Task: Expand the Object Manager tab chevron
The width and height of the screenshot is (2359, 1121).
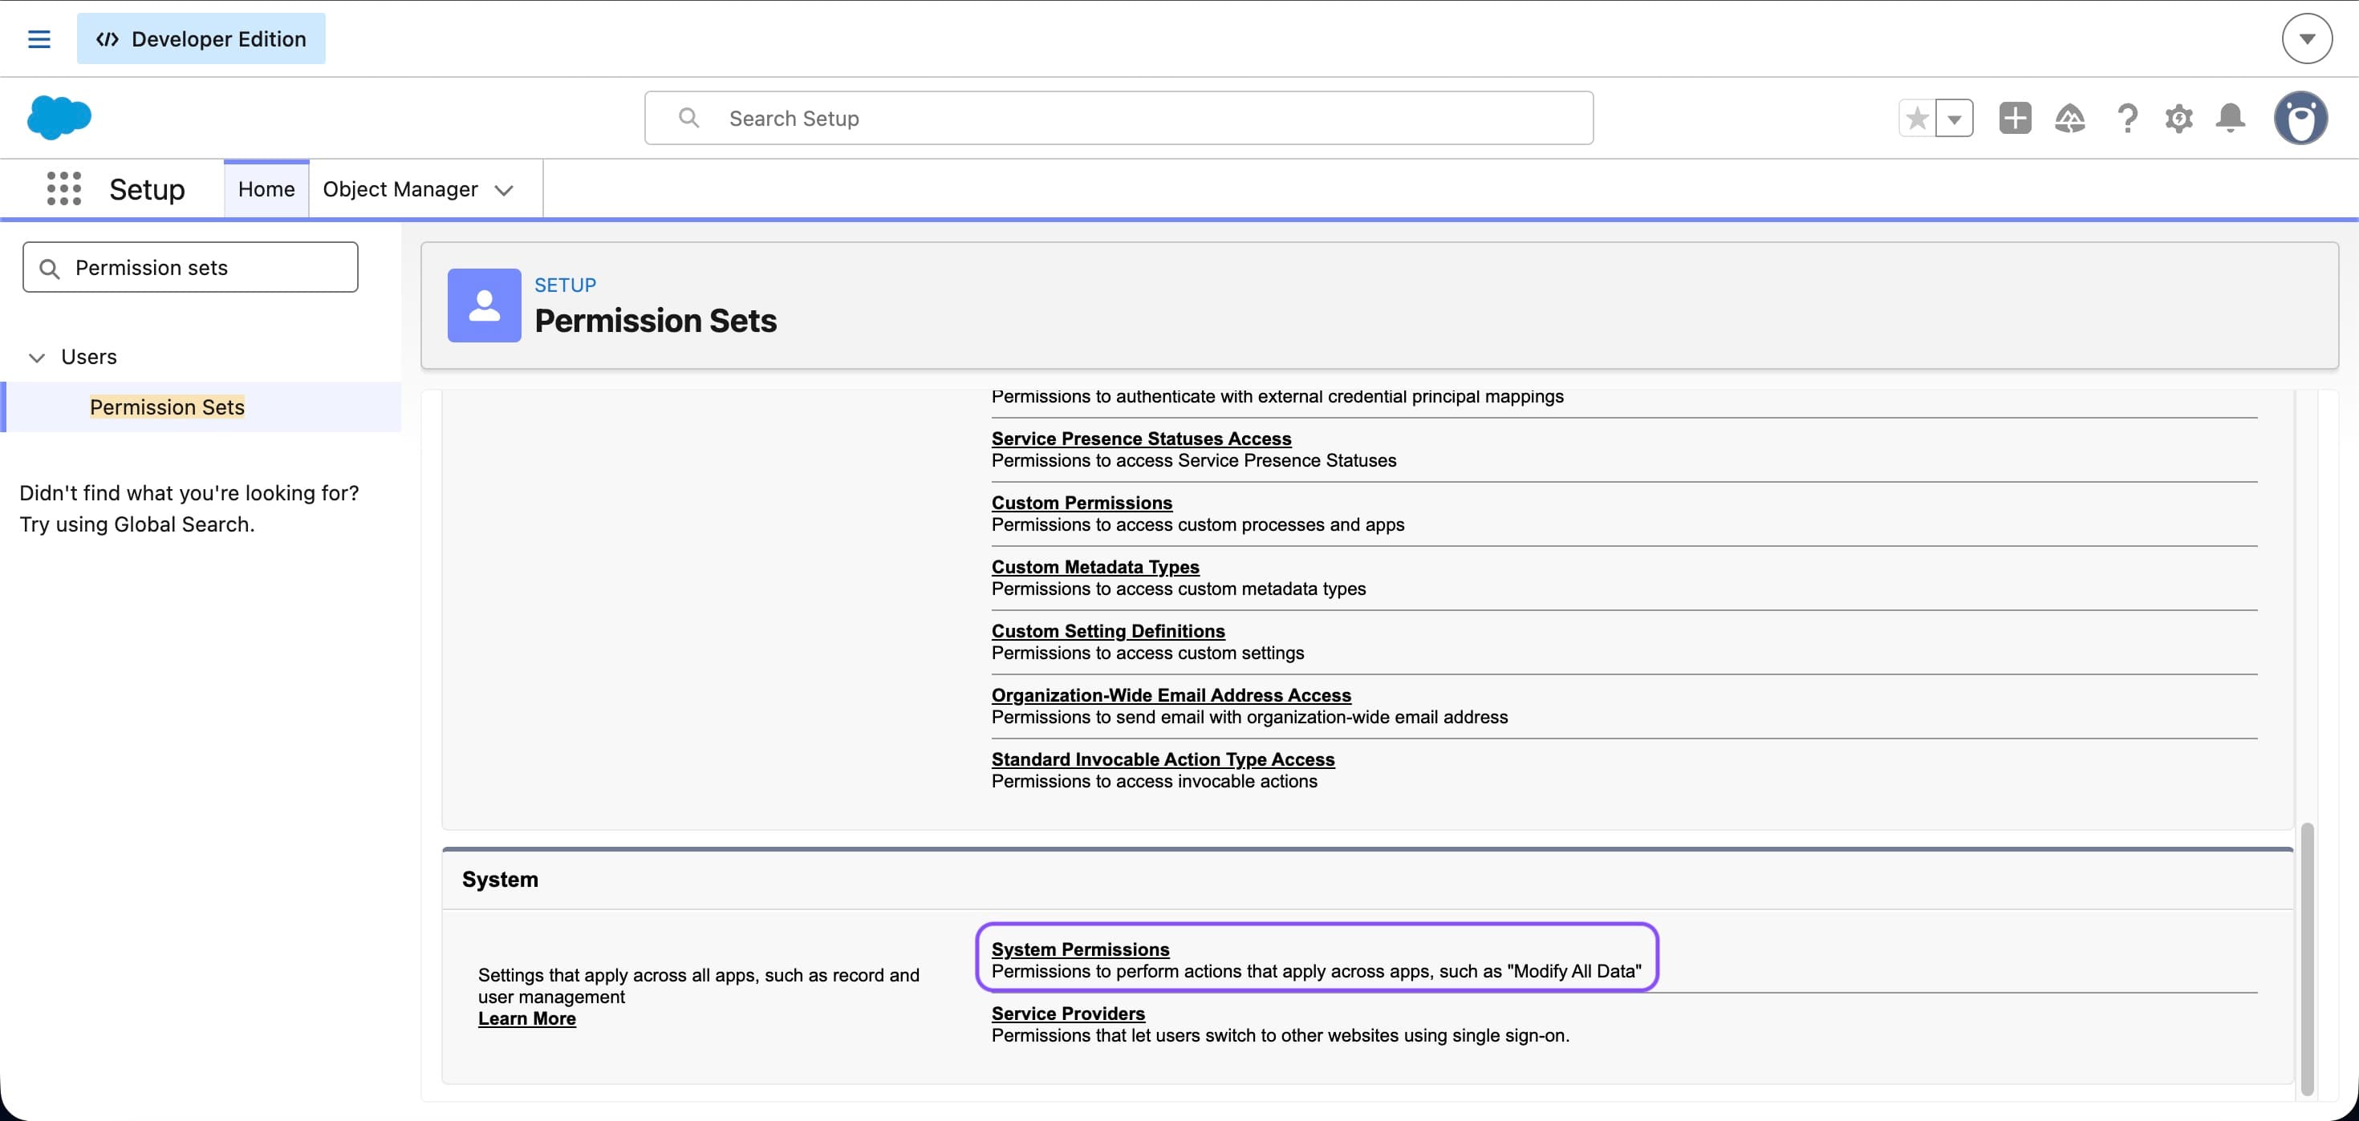Action: [504, 189]
